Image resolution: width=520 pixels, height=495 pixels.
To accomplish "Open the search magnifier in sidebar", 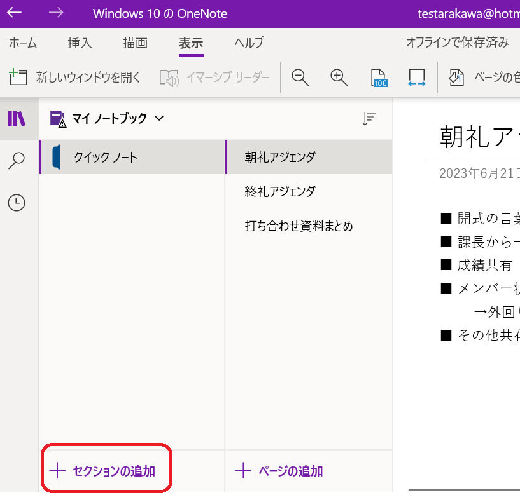I will point(17,161).
